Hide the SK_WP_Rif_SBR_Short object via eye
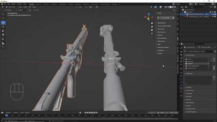Image resolution: width=217 pixels, height=122 pixels. coord(213,14)
